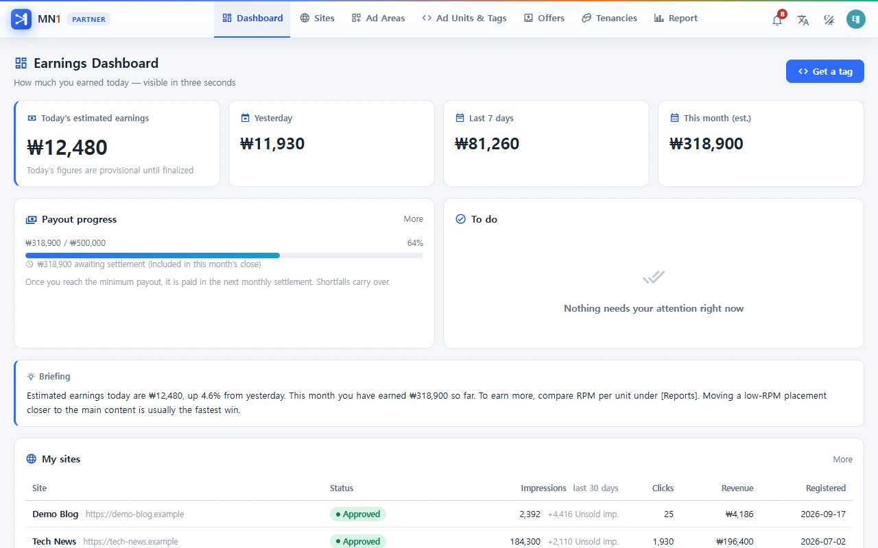Click the ₩4,186 revenue cell
Screen dimensions: 878x548
tap(739, 514)
